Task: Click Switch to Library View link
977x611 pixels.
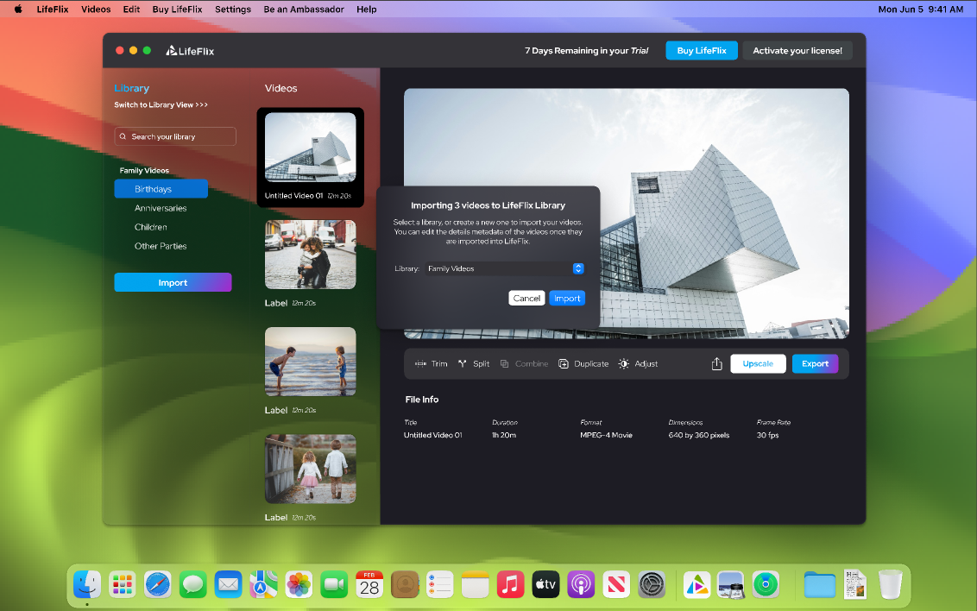Action: [x=161, y=104]
